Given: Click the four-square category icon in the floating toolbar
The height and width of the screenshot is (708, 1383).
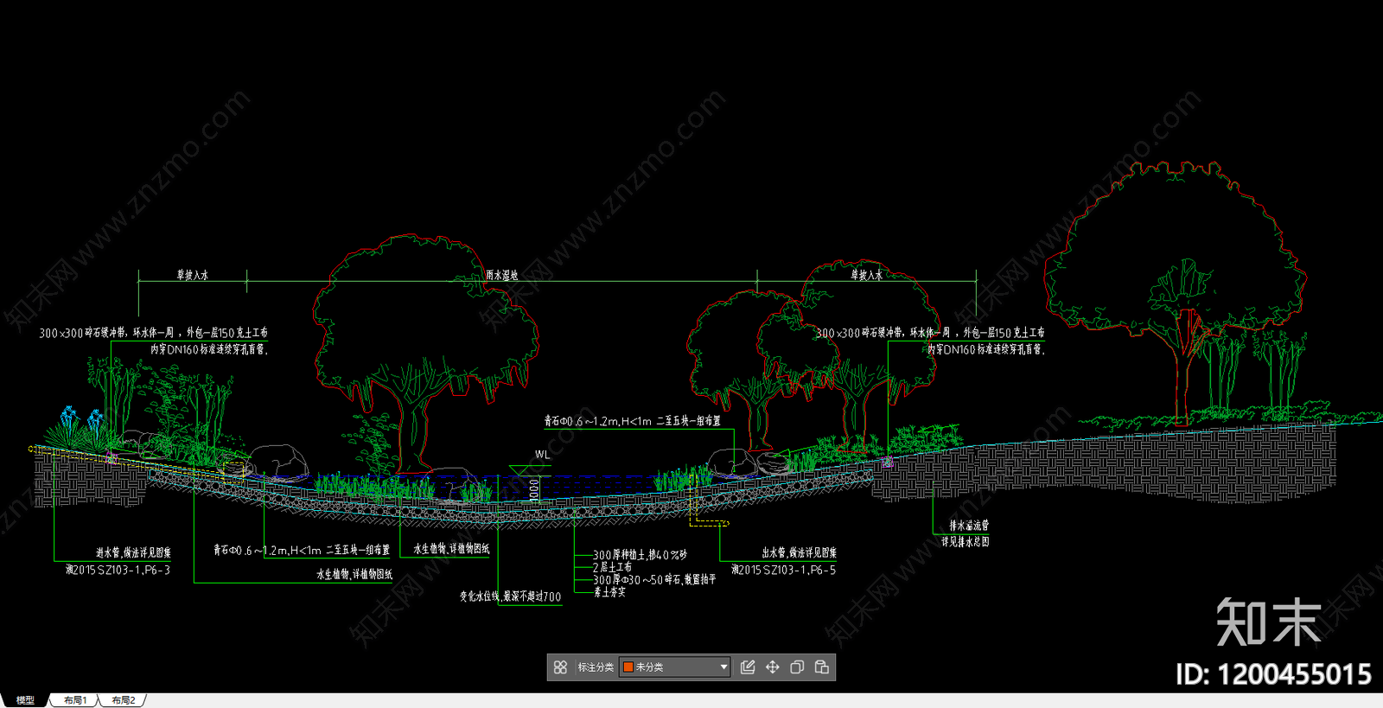Looking at the screenshot, I should click(x=560, y=667).
